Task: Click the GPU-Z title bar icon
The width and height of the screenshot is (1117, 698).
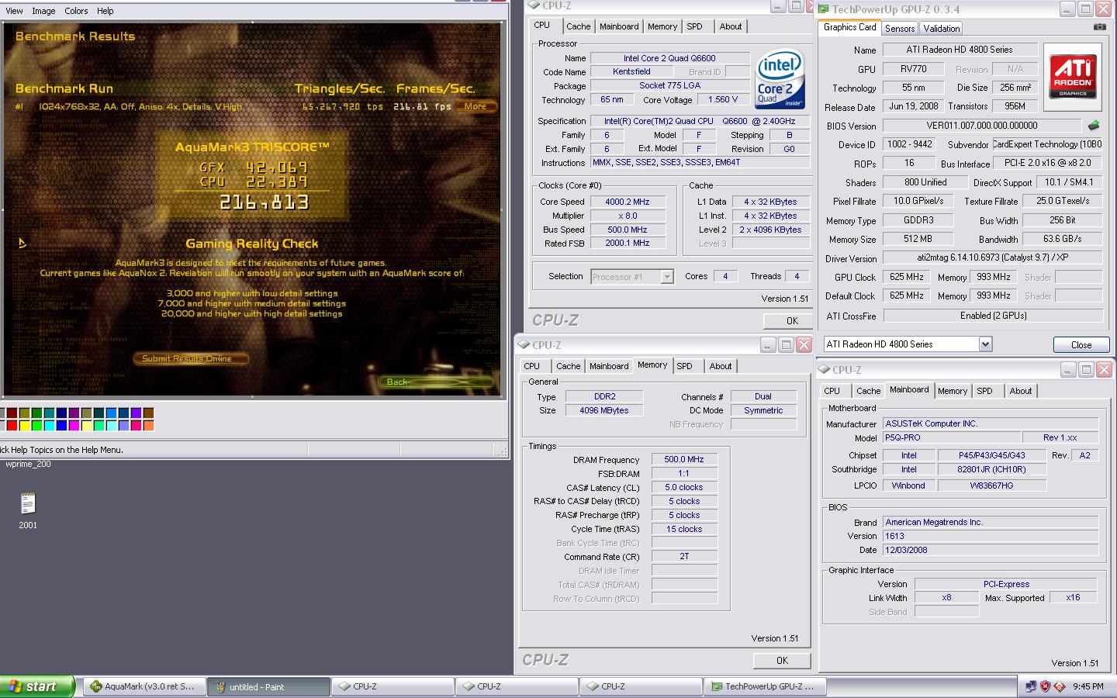Action: pos(823,9)
